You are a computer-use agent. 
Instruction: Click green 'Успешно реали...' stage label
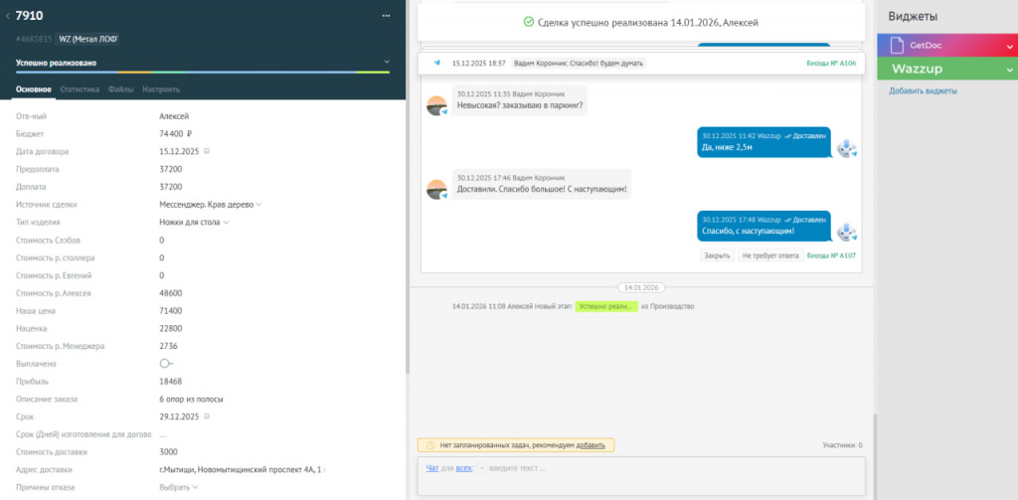tap(605, 306)
